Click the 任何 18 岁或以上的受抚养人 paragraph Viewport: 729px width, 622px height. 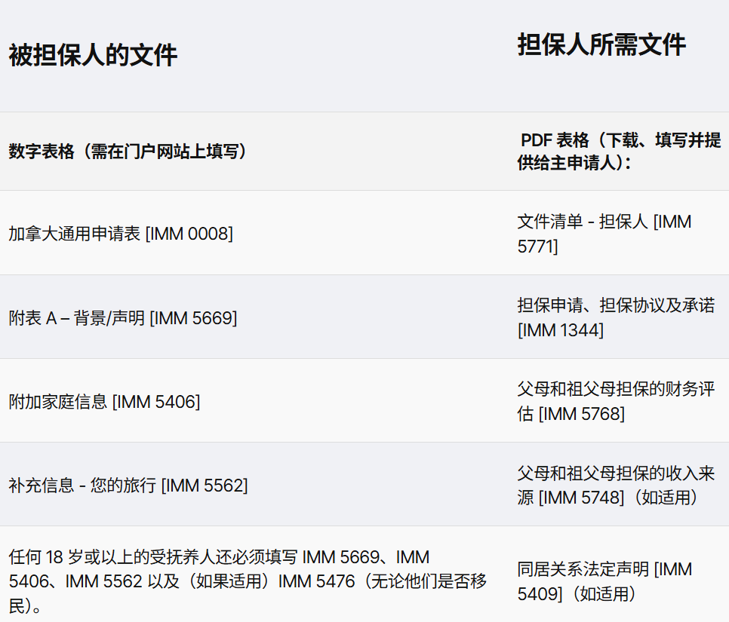[x=248, y=581]
